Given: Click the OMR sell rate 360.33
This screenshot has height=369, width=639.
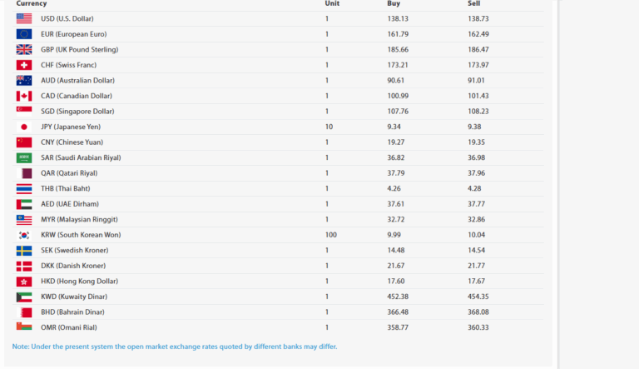Looking at the screenshot, I should pos(478,327).
